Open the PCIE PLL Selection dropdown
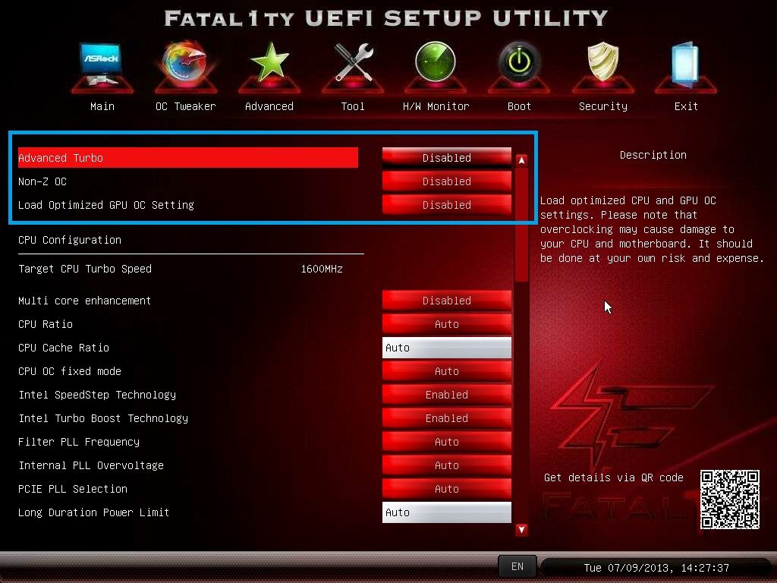This screenshot has height=583, width=777. pyautogui.click(x=446, y=489)
